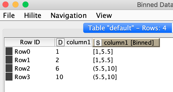Click the color square beside Row0
Screen dimensions: 173x92
click(x=9, y=51)
